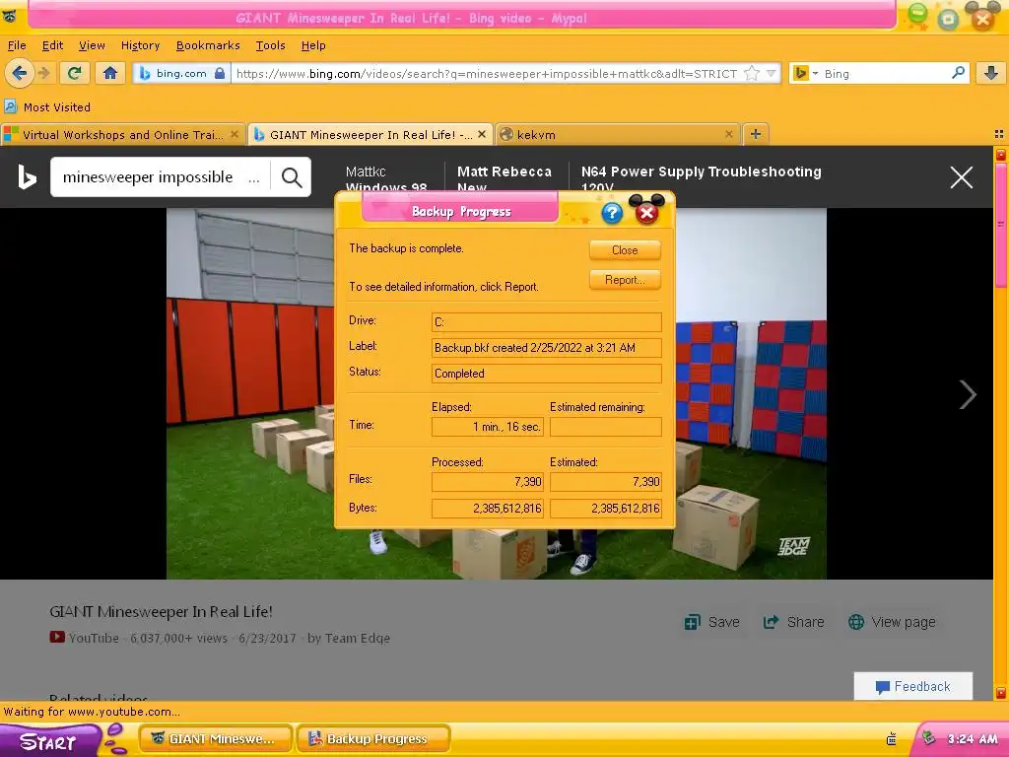Click the minesweeper impossible search field
The height and width of the screenshot is (757, 1009).
pyautogui.click(x=161, y=177)
